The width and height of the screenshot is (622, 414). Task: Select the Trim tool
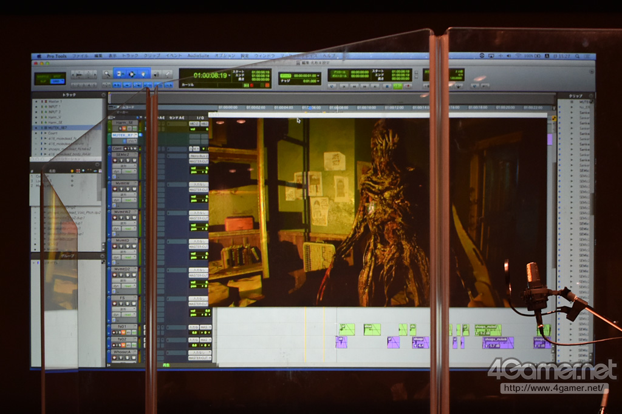[x=120, y=74]
